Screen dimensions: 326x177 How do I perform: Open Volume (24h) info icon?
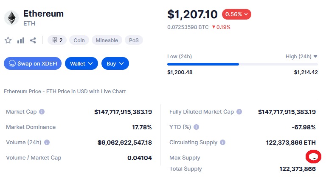click(47, 143)
